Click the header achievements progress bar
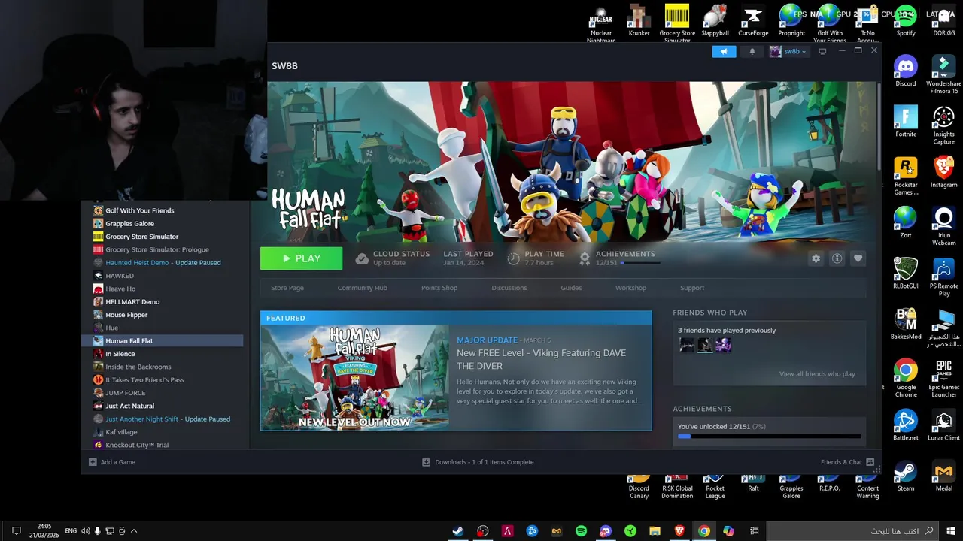This screenshot has width=963, height=541. (x=640, y=263)
